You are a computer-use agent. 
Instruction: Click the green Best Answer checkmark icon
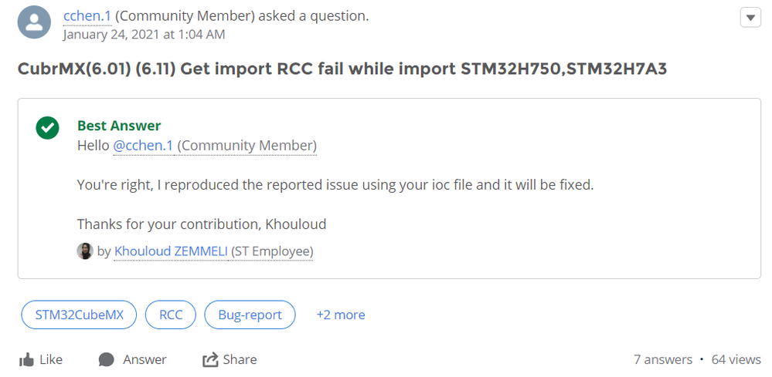point(47,128)
